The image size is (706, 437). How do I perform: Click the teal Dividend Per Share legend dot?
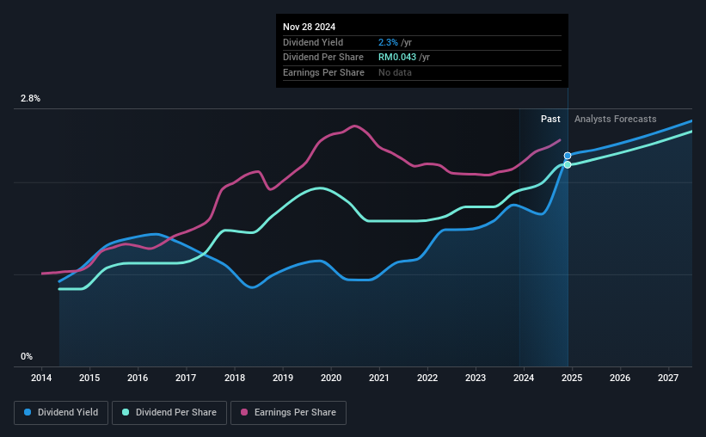pos(126,412)
